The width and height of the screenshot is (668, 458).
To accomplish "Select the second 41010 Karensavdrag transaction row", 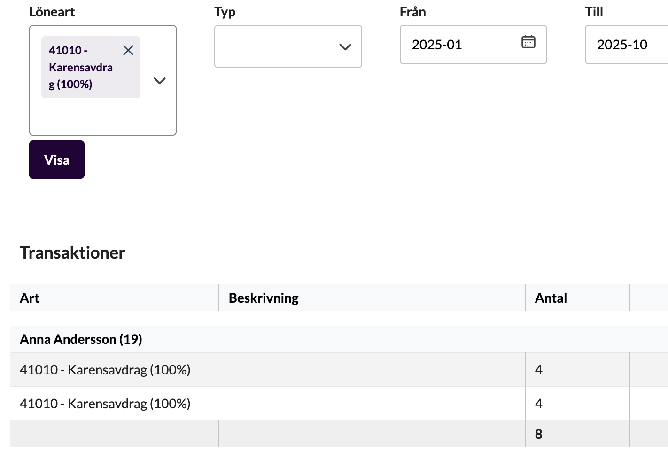I will coord(339,404).
